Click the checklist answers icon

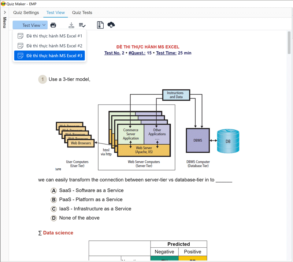coord(82,25)
